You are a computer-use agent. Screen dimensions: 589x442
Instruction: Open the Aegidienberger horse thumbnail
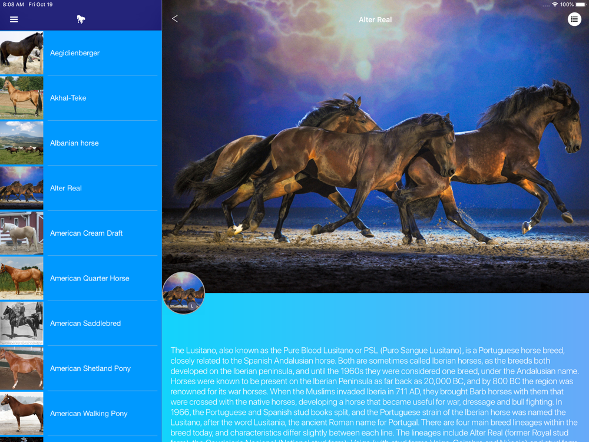click(21, 52)
